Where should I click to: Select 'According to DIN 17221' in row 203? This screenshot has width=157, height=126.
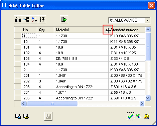pyautogui.click(x=81, y=87)
